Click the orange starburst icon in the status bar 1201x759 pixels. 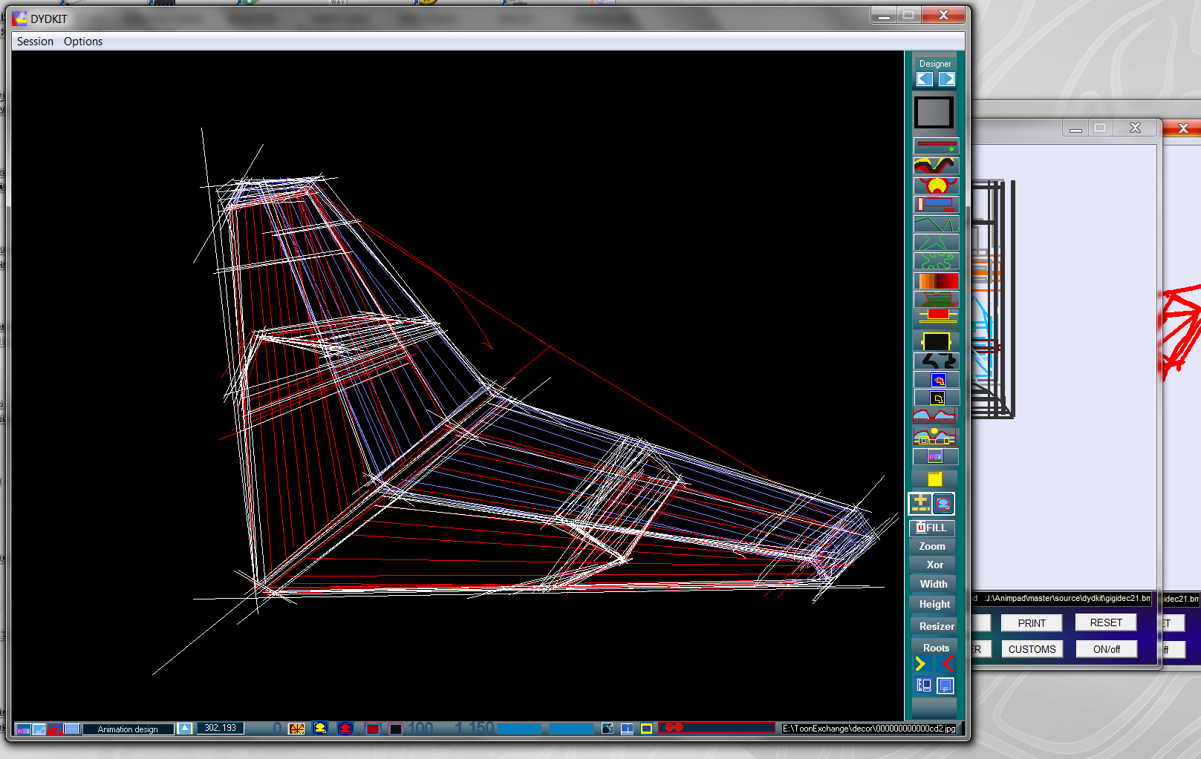click(296, 729)
